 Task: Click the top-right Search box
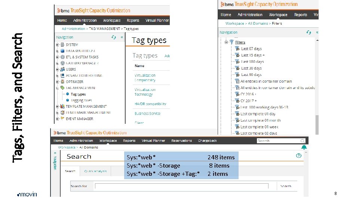point(281,141)
